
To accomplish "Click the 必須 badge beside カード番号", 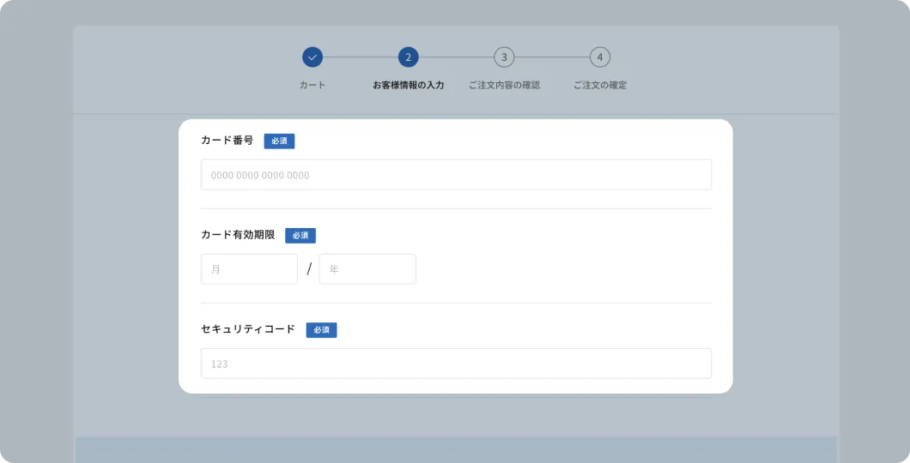I will click(x=279, y=141).
